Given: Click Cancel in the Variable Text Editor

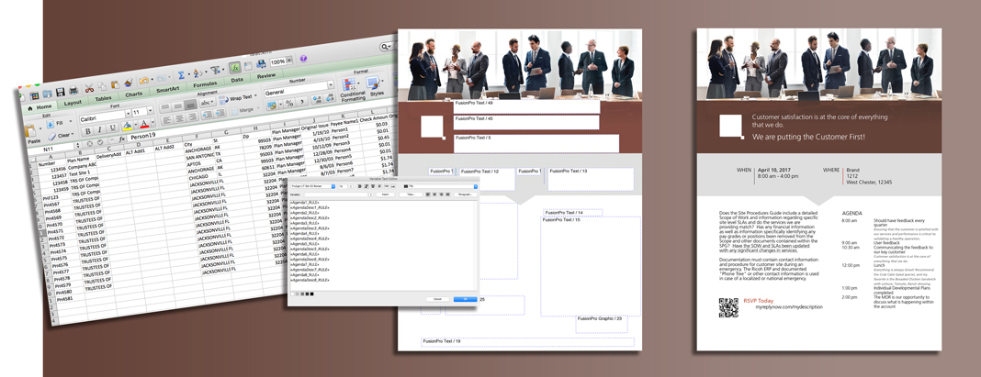Looking at the screenshot, I should [437, 299].
